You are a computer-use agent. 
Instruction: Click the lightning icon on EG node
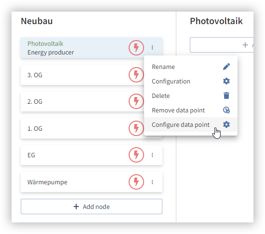[x=136, y=155]
